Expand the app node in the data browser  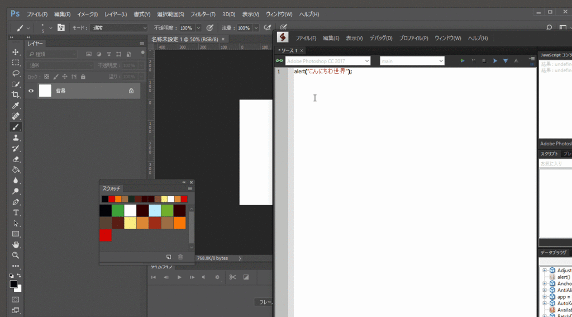click(x=545, y=297)
